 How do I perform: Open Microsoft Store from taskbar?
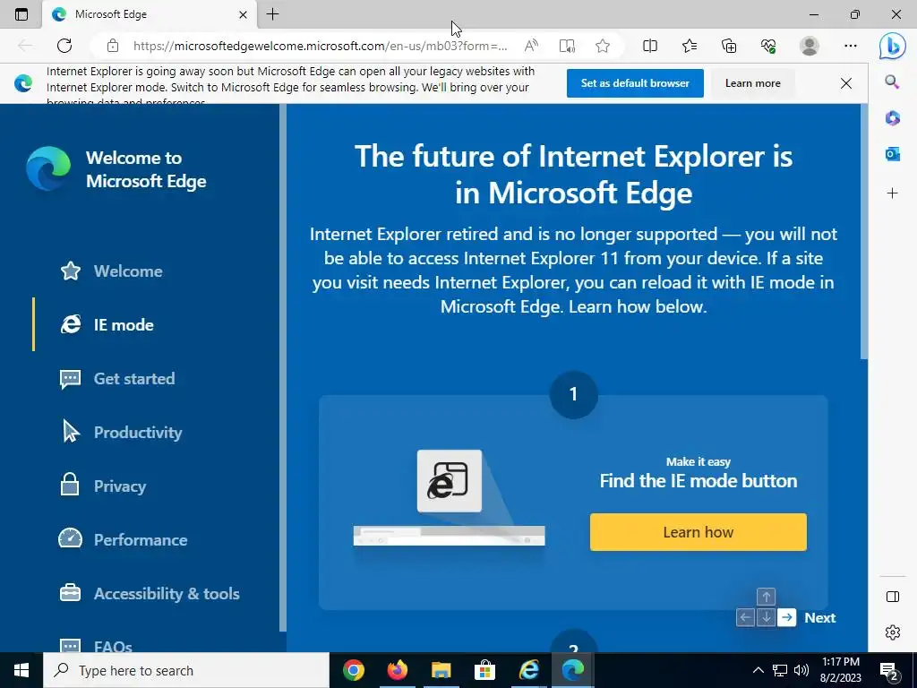pyautogui.click(x=484, y=670)
